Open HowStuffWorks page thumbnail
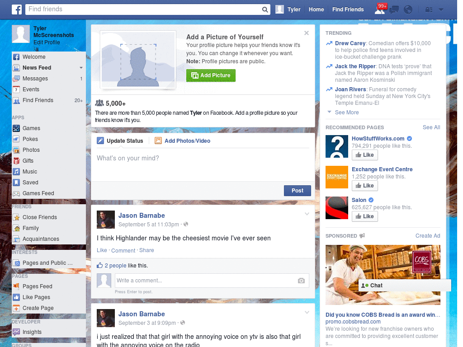 pyautogui.click(x=336, y=147)
